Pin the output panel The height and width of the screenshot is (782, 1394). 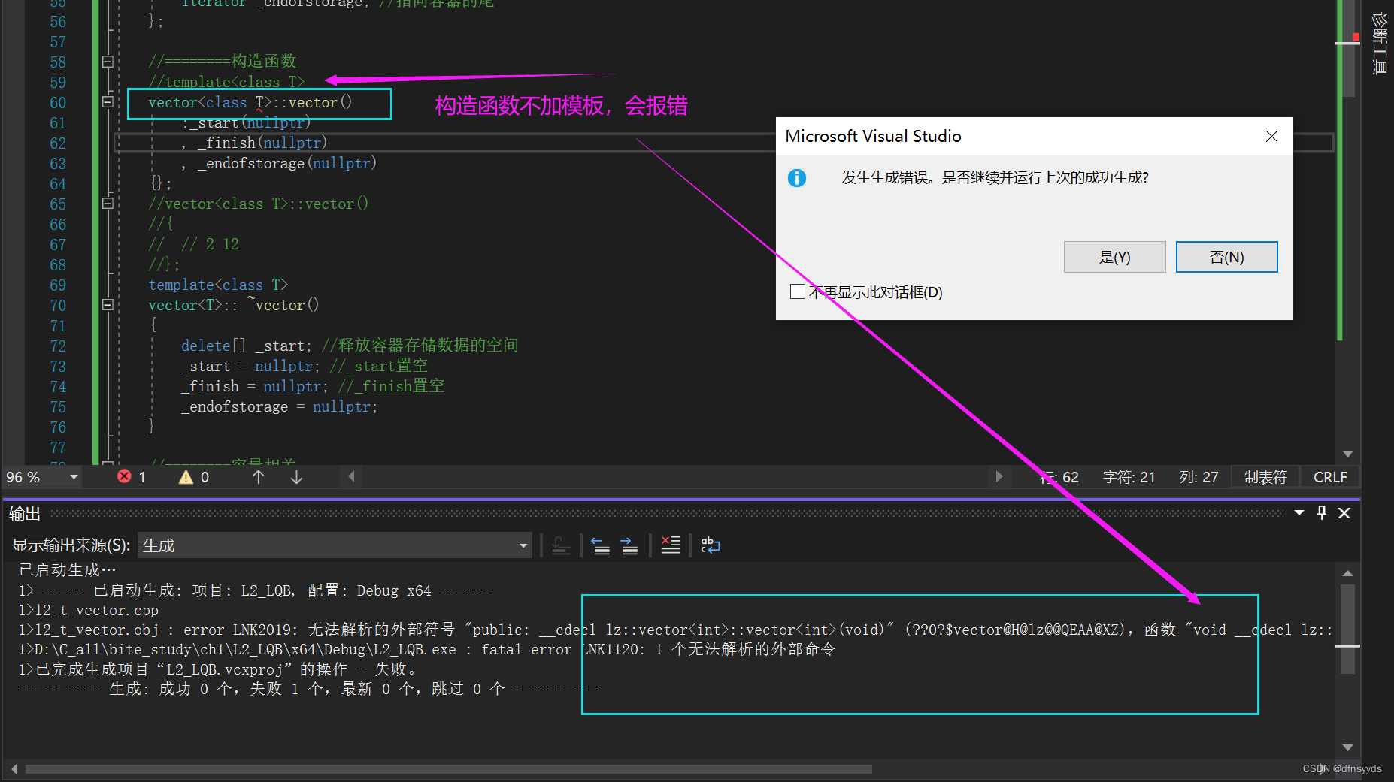pyautogui.click(x=1322, y=513)
